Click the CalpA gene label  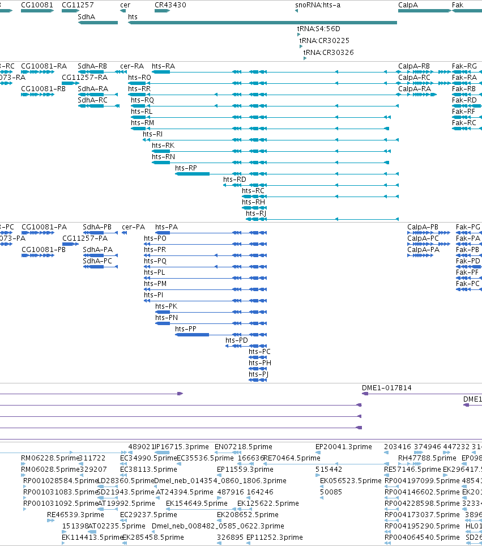coord(408,5)
